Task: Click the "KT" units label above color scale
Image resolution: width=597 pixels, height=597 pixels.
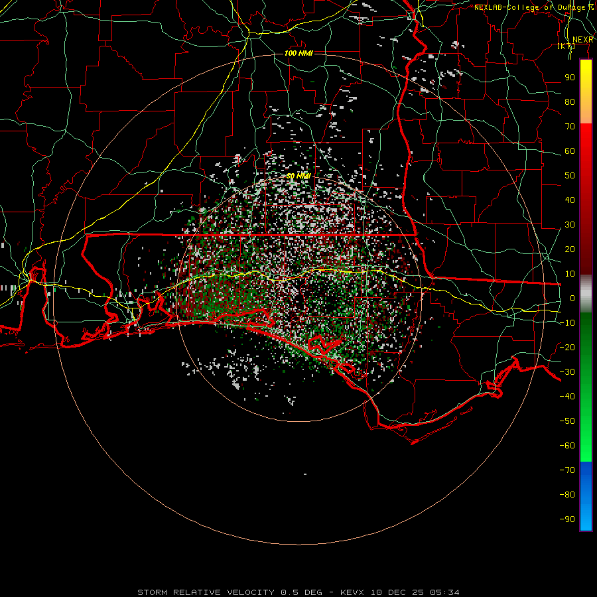Action: [x=566, y=46]
